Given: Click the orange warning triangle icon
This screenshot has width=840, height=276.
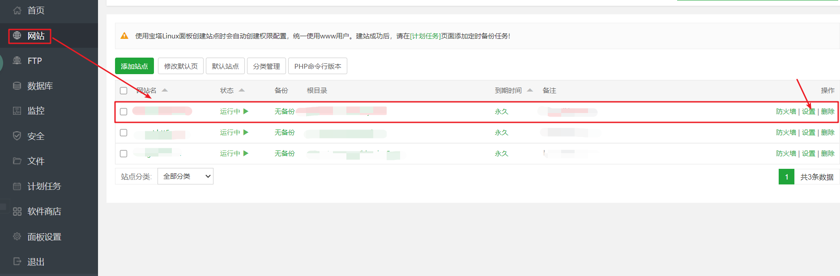Looking at the screenshot, I should [x=124, y=36].
